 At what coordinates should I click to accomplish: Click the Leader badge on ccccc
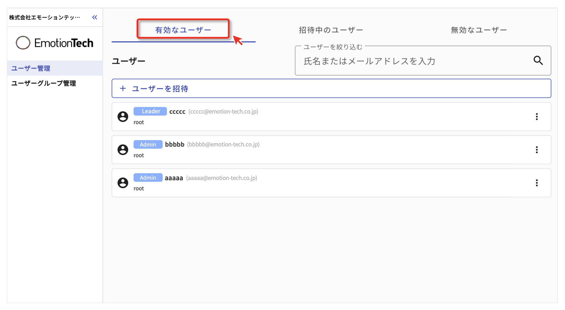[x=150, y=111]
